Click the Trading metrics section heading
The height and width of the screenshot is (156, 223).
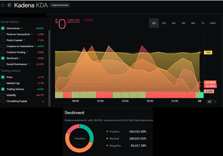coord(10,71)
